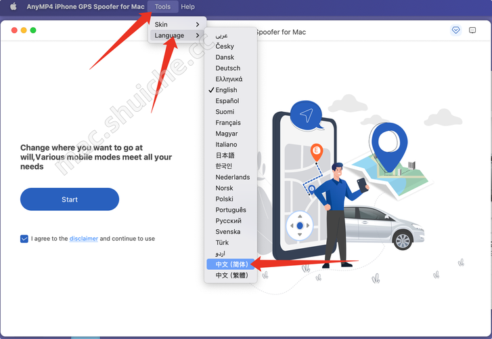This screenshot has width=492, height=339.
Task: Choose Ελληνικά language
Action: coord(231,79)
